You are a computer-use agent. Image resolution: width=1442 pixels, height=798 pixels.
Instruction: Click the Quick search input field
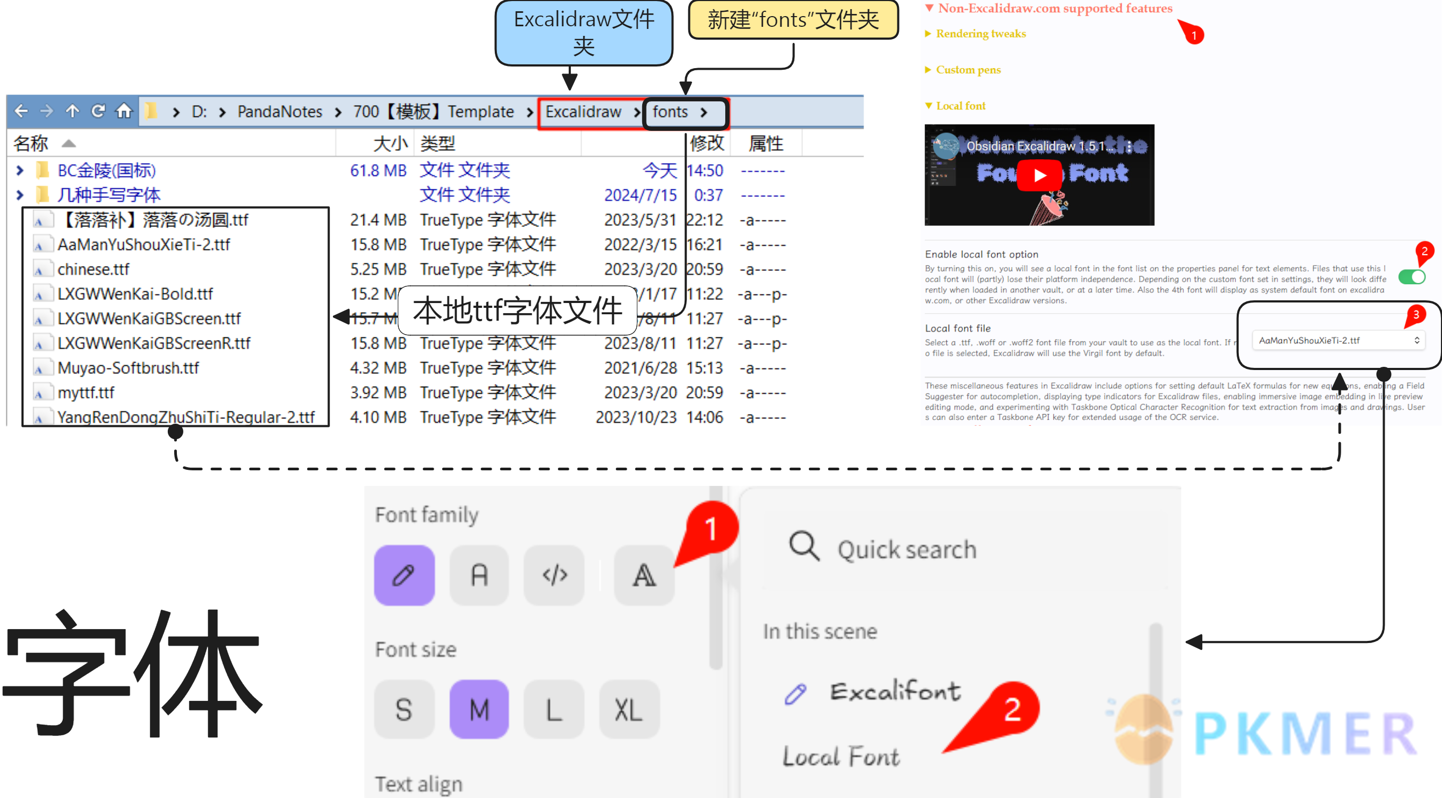coord(965,549)
